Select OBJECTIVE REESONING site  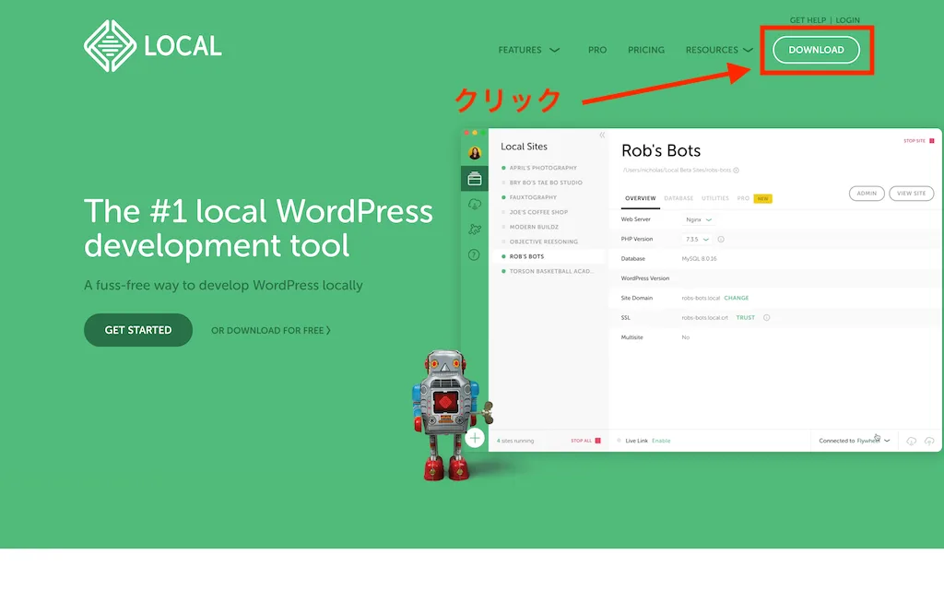pyautogui.click(x=544, y=242)
